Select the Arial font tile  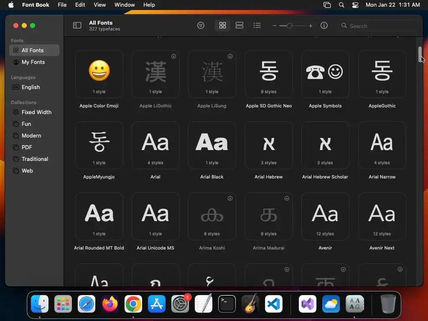[155, 145]
